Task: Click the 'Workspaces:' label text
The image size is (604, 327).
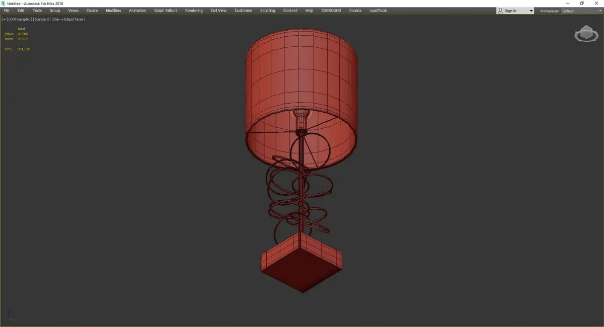Action: point(550,11)
